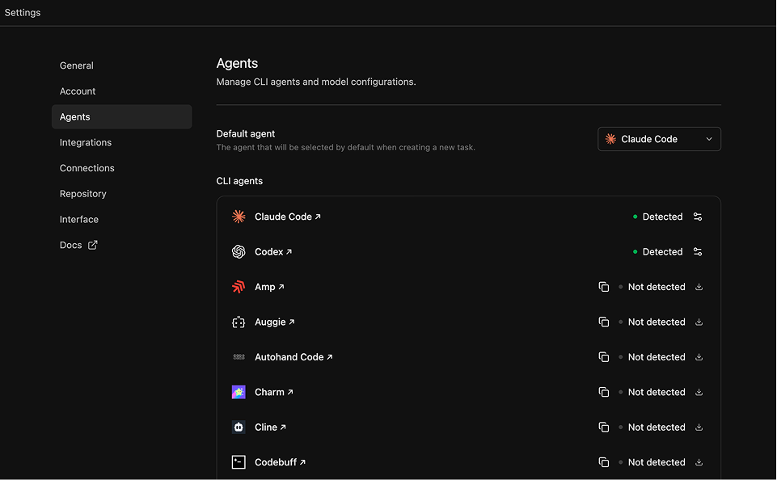This screenshot has height=480, width=777.
Task: Open Docs external link in sidebar
Action: coord(78,245)
